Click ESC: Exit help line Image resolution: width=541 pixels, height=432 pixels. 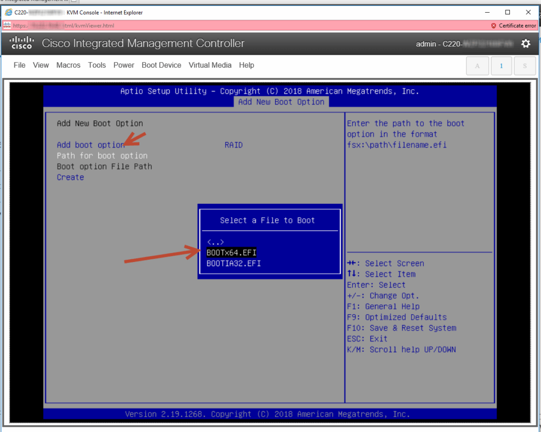(x=367, y=339)
